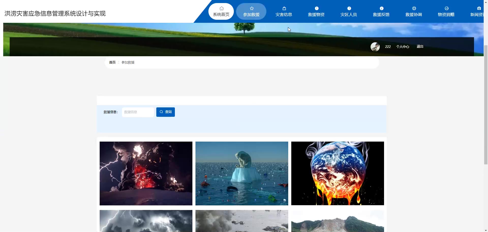
Task: Open the 救援协调 menu item
Action: [414, 11]
